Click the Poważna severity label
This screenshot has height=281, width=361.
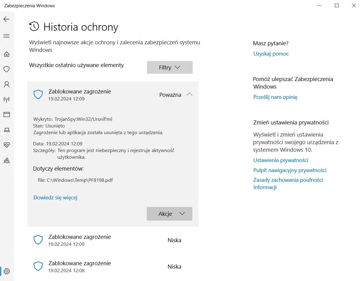(170, 95)
